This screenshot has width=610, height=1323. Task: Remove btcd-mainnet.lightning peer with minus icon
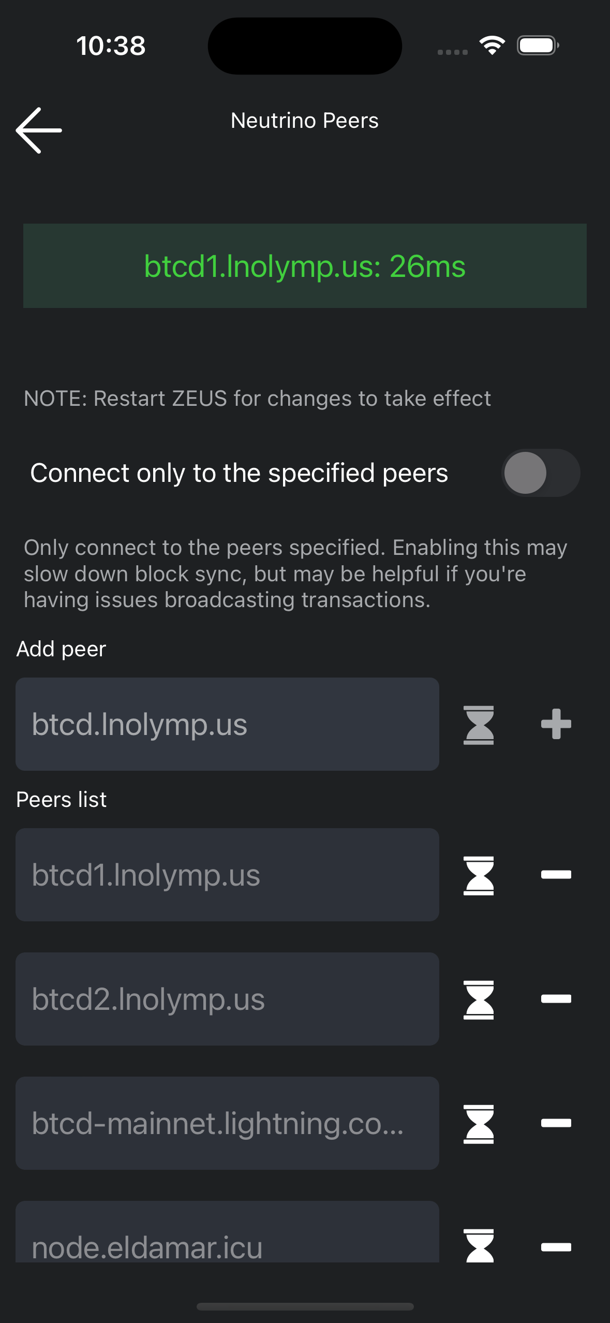point(556,1123)
